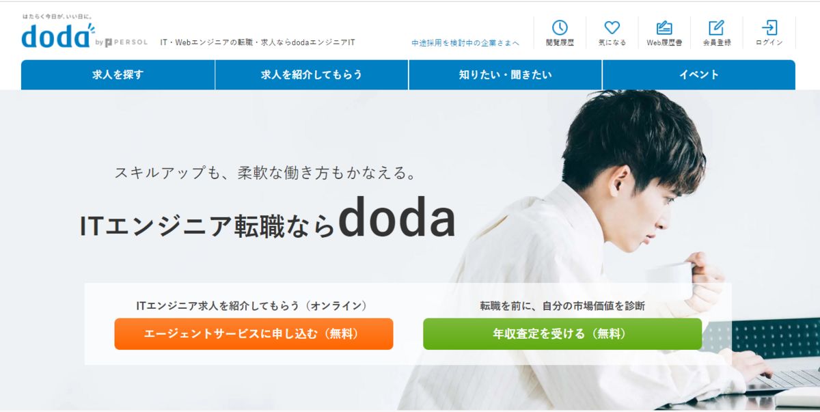Click the 気になる heart icon
This screenshot has height=412, width=820.
(x=612, y=27)
